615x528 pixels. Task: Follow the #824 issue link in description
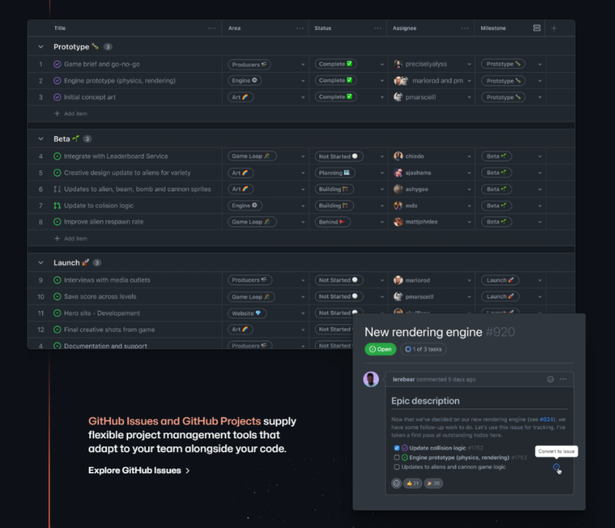tap(546, 419)
